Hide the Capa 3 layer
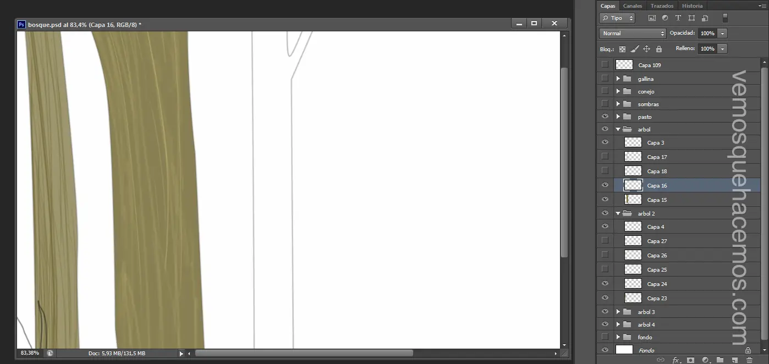This screenshot has height=364, width=769. click(x=605, y=142)
